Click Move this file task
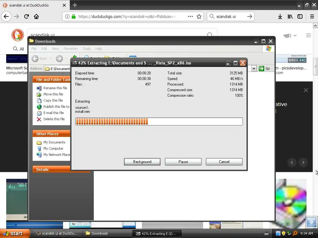 pos(50,94)
